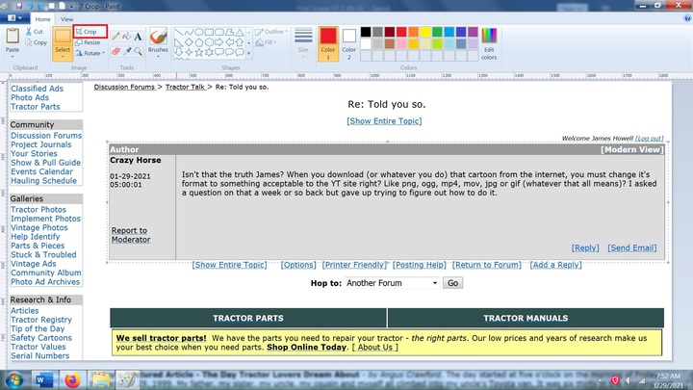Viewport: 693px width, 390px height.
Task: Select the Pencil tool
Action: click(x=115, y=37)
